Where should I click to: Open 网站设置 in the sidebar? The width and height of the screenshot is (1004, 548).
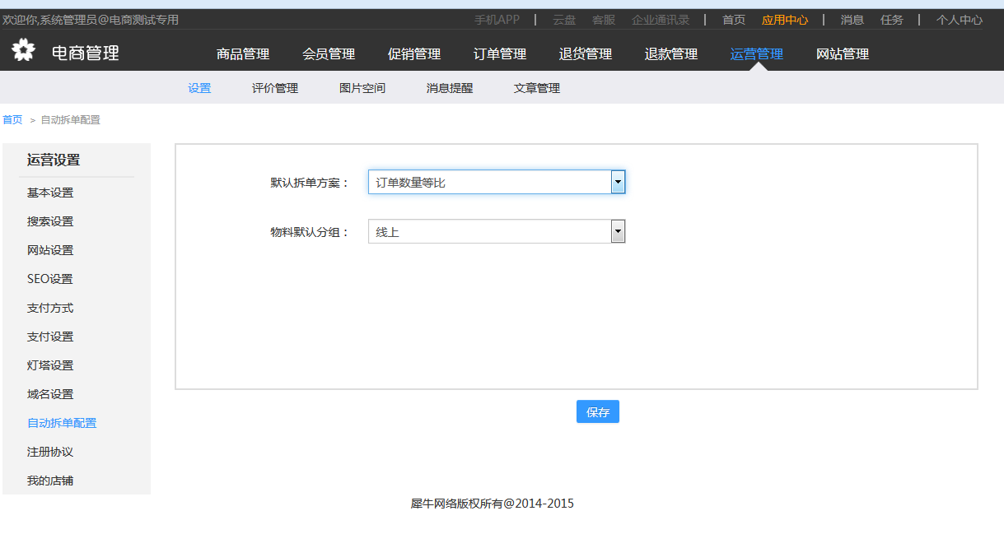[50, 250]
